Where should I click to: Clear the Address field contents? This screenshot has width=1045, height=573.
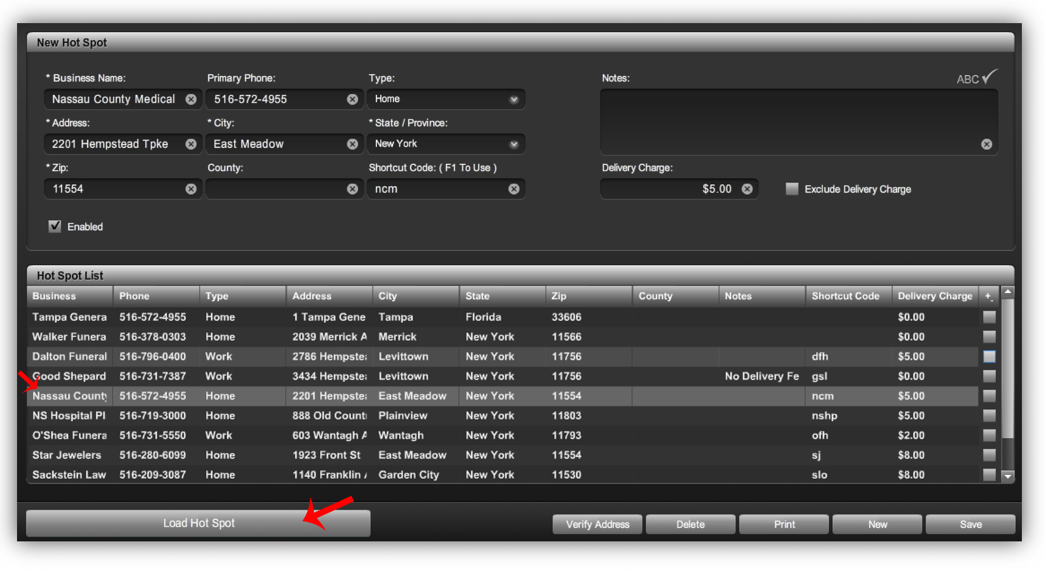(x=191, y=144)
